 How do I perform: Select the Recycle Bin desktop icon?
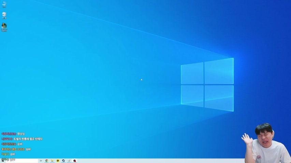4,16
